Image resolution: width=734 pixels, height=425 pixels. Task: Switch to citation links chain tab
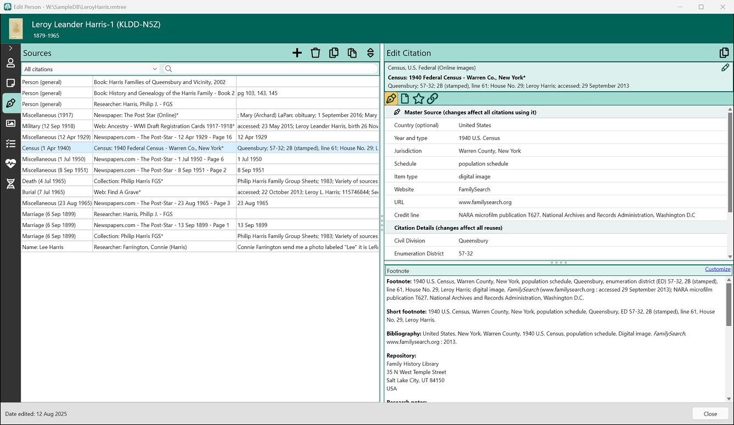433,99
